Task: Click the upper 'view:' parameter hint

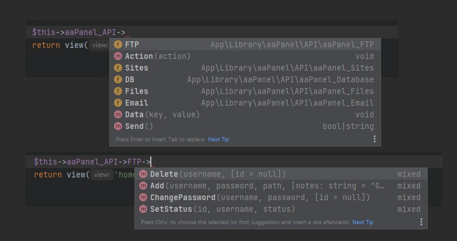Action: pos(100,45)
